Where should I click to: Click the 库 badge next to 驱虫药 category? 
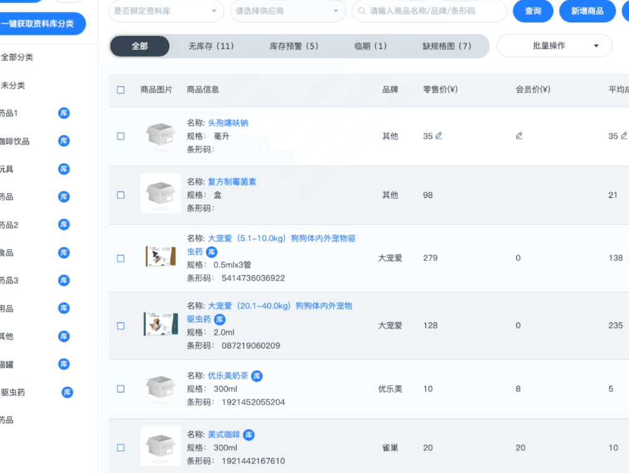(x=67, y=392)
